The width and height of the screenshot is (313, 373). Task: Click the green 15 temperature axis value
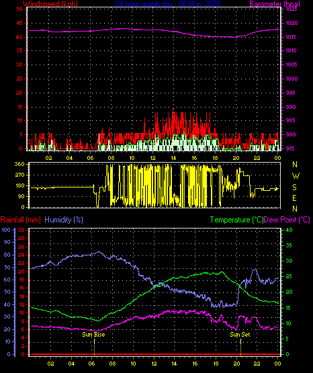click(289, 308)
